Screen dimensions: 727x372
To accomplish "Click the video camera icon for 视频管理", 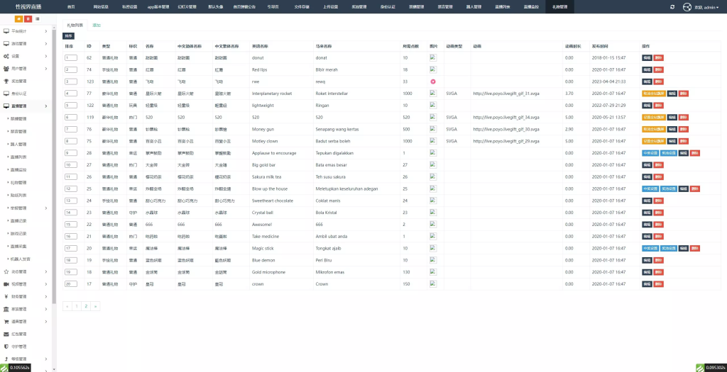I will 6,284.
